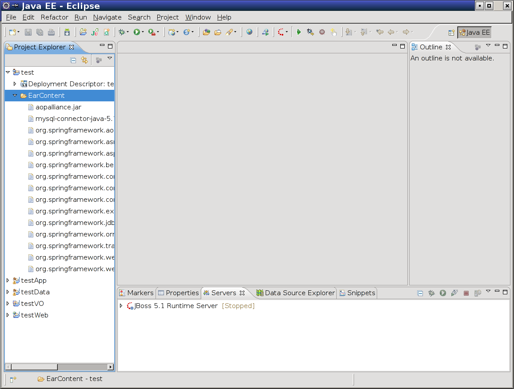Click the Project Explorer horizontal scrollbar thumb
The width and height of the screenshot is (514, 389).
click(x=34, y=367)
